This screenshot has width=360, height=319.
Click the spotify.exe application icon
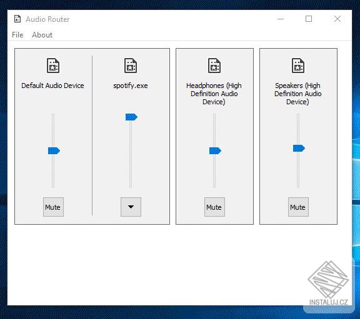pos(131,66)
